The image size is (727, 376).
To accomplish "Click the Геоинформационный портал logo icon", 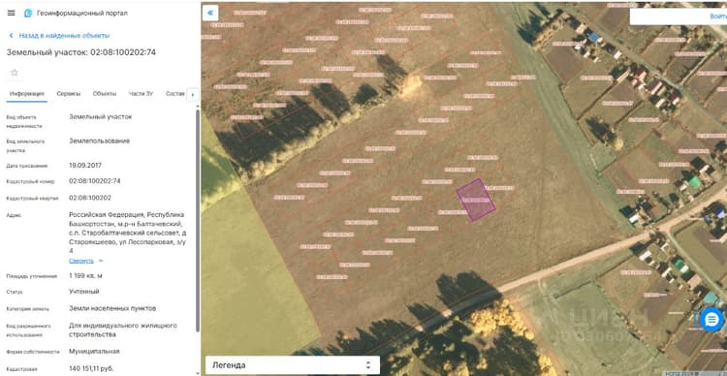I will [x=28, y=13].
